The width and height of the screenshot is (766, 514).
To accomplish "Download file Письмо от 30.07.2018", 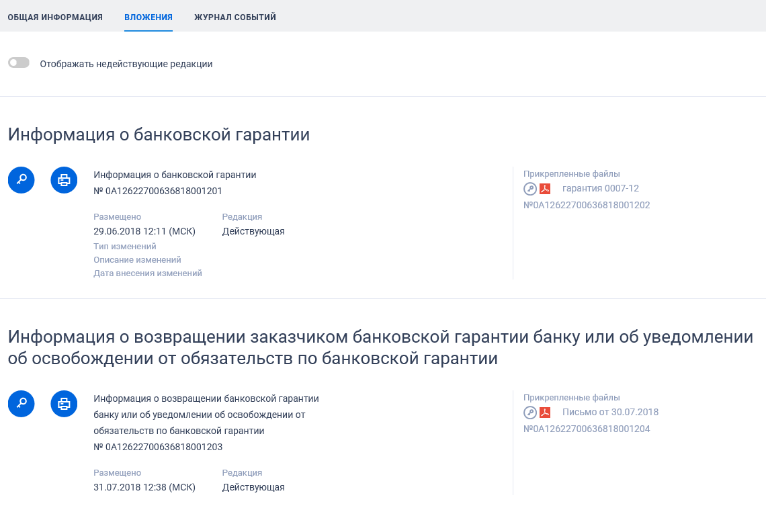I will (610, 413).
